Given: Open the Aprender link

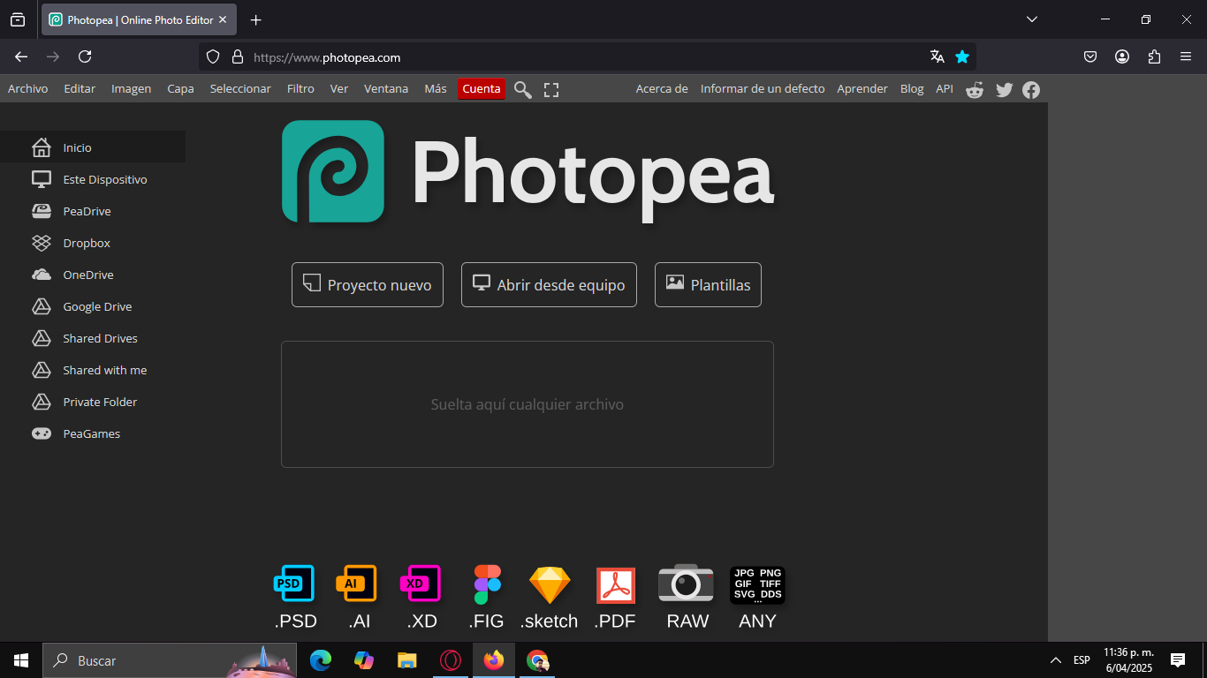Looking at the screenshot, I should point(862,88).
